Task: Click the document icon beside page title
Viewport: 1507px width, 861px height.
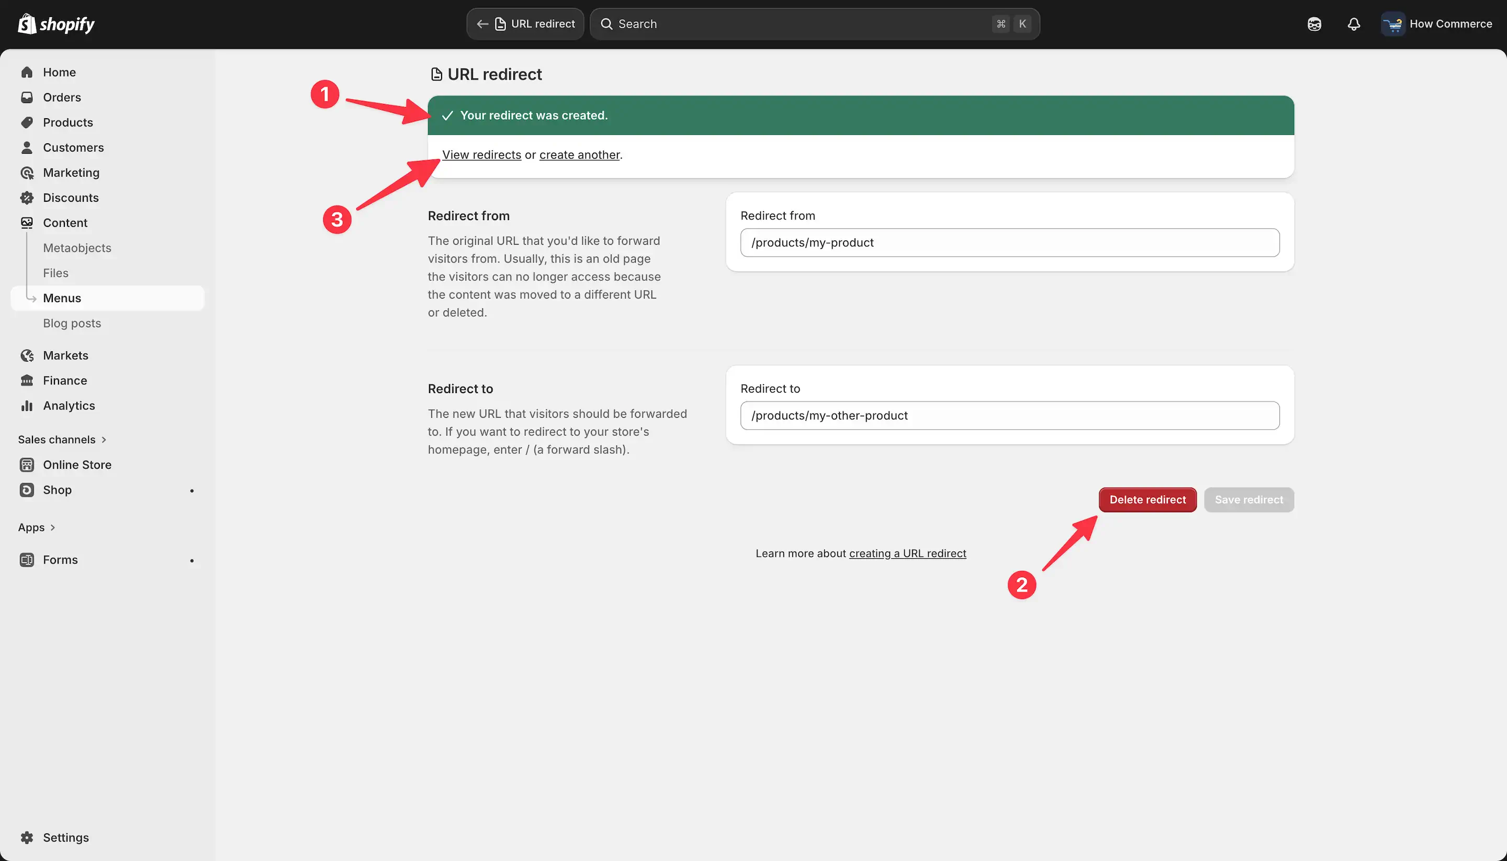Action: (x=436, y=74)
